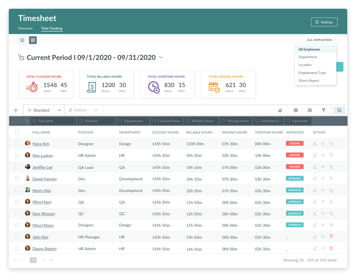Viewport: 356px width, 277px height.
Task: View Noe Lupton's timesheet via eye icon
Action: click(323, 155)
